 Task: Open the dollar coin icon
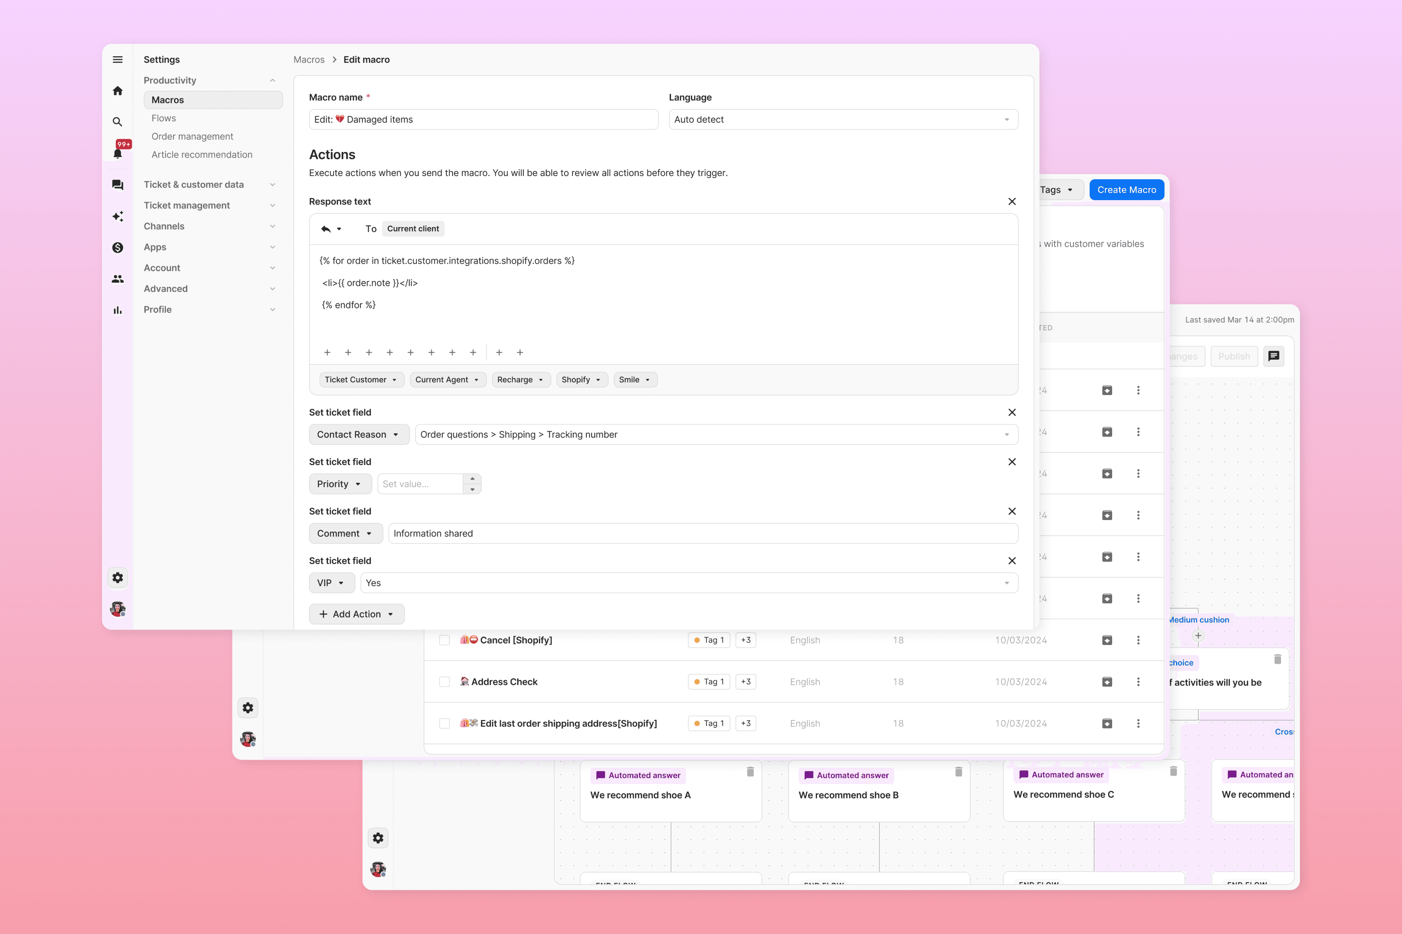[x=118, y=248]
